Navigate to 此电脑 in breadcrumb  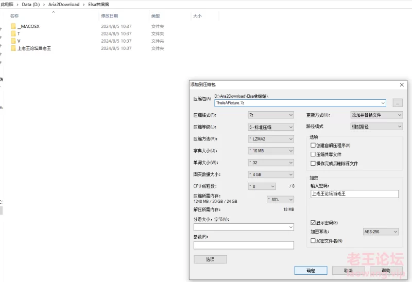click(7, 5)
